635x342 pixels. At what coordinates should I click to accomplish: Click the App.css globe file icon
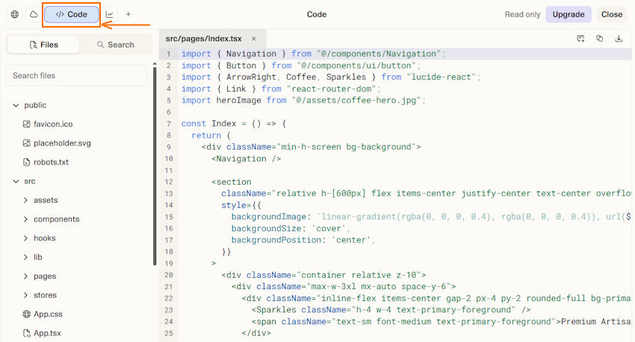(26, 314)
